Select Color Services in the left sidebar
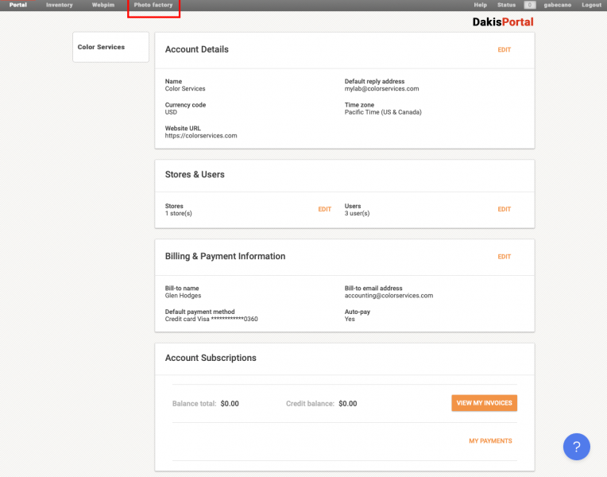This screenshot has height=477, width=607. point(101,47)
